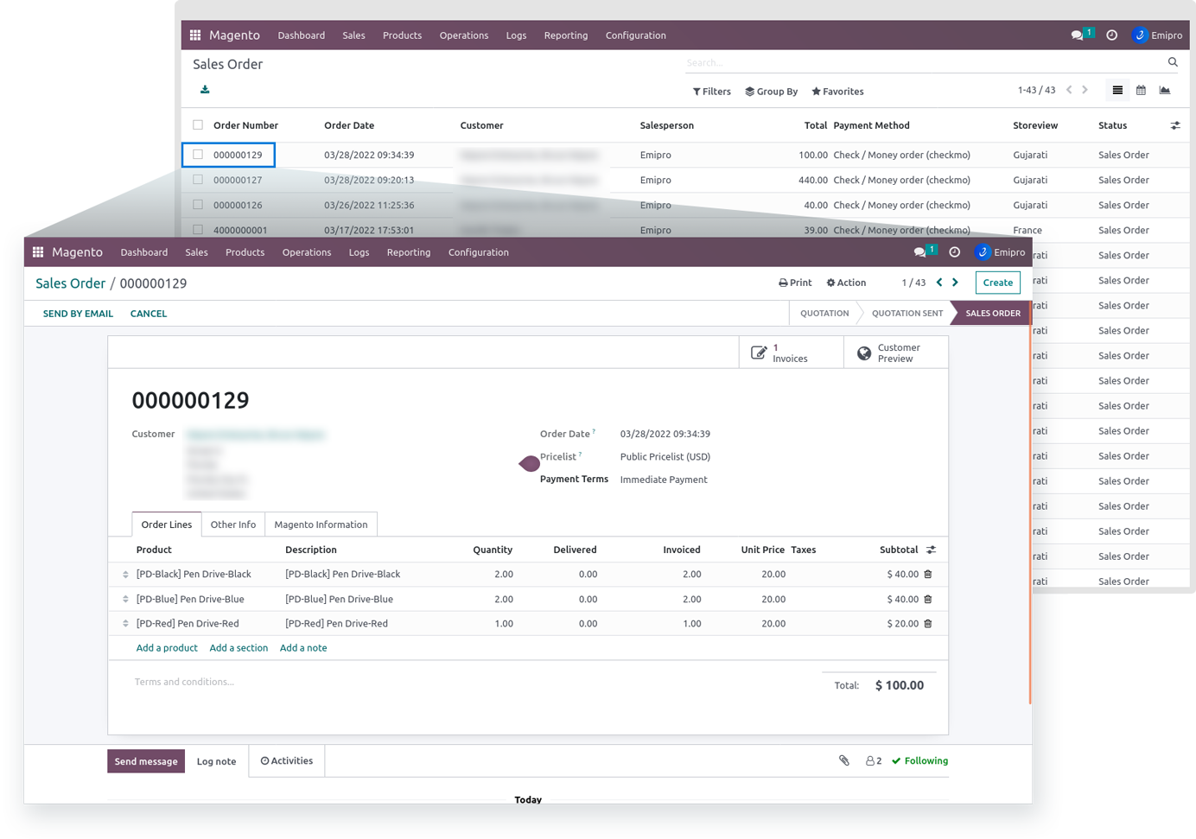The height and width of the screenshot is (839, 1196).
Task: Click the search magnifier icon
Action: [1173, 62]
